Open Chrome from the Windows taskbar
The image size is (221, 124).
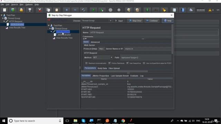coord(123,121)
